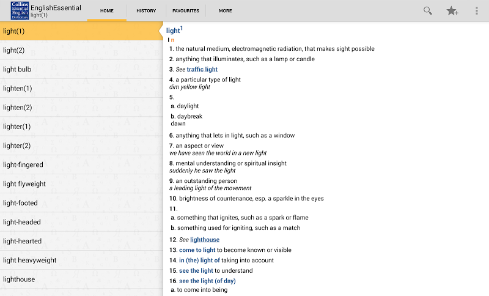Follow the 'traffic light' link
Screen dimensions: 489x296
point(202,69)
